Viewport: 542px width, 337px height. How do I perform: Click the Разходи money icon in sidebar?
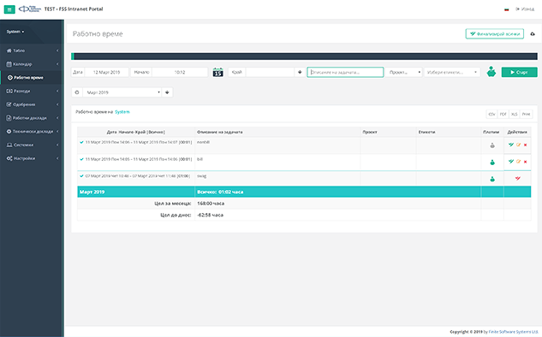(x=9, y=91)
